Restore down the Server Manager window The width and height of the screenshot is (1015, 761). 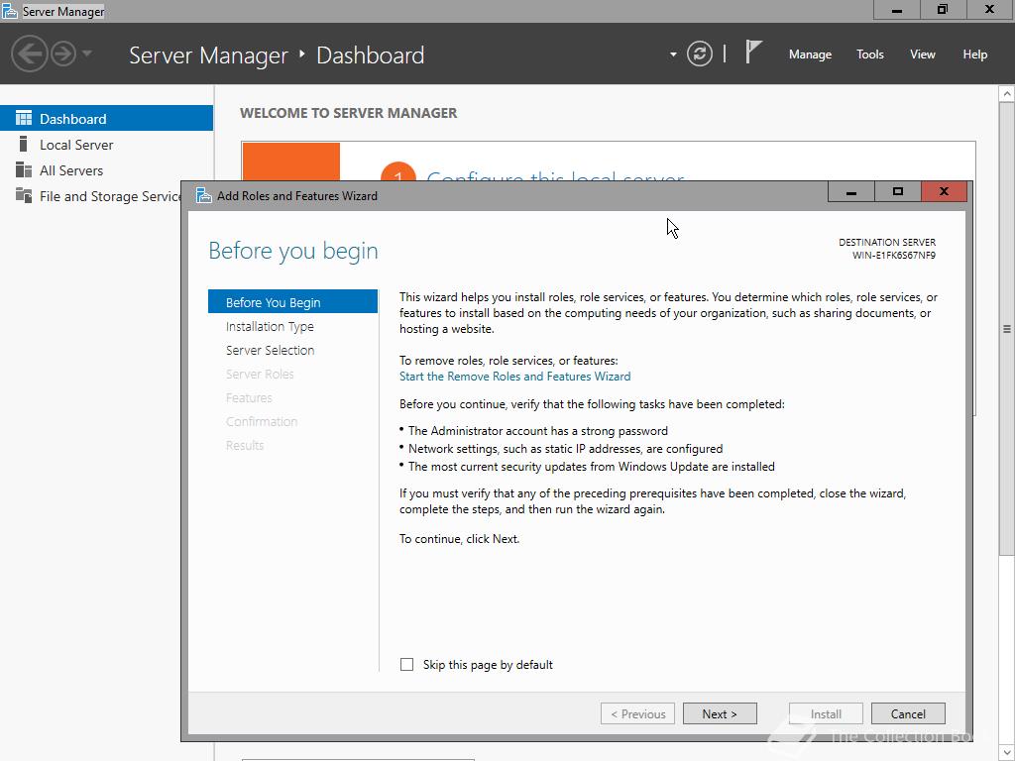(x=943, y=9)
